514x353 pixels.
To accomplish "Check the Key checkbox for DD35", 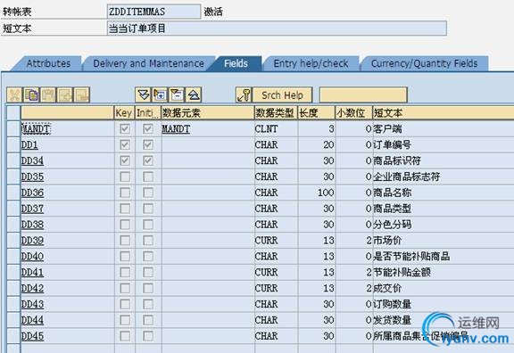I will point(125,176).
